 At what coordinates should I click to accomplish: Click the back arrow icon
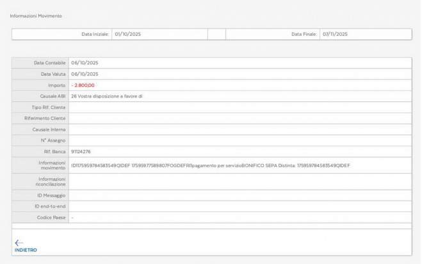coord(19,242)
